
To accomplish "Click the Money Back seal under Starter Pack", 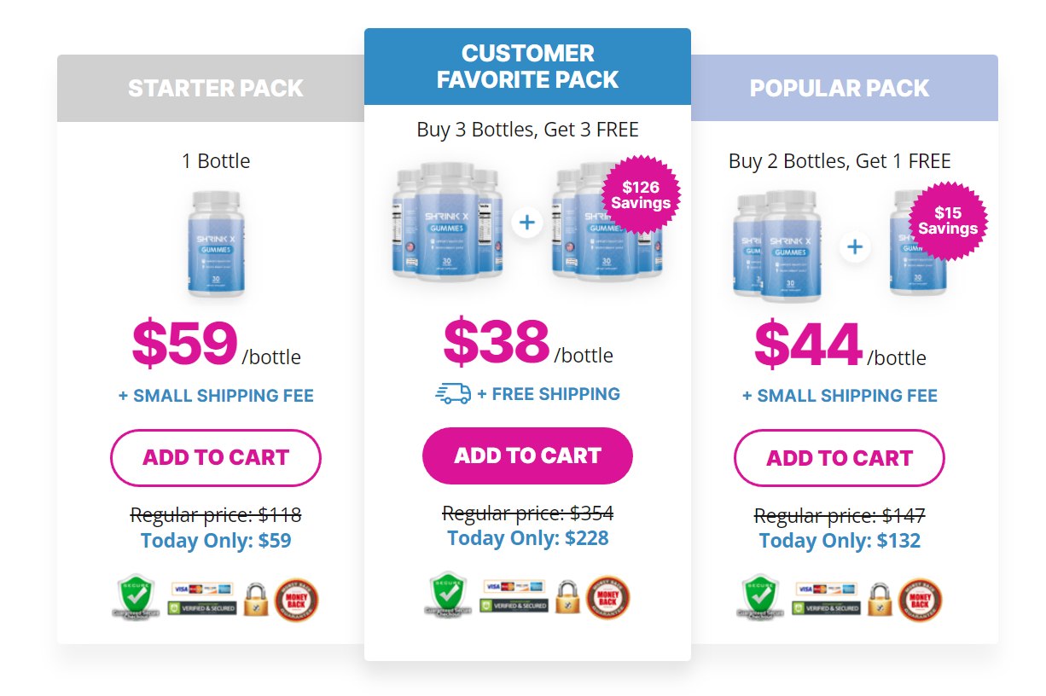I will tap(294, 600).
